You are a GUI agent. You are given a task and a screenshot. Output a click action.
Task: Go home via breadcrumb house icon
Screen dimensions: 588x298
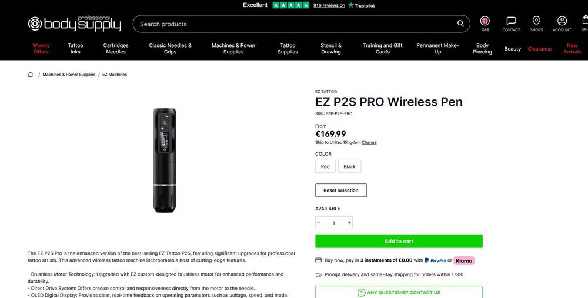pyautogui.click(x=31, y=75)
